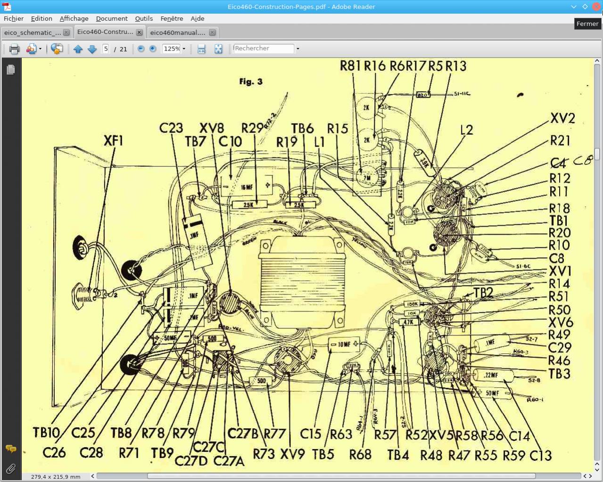
Task: Click the Adobe Reader title bar icon
Action: (x=7, y=7)
